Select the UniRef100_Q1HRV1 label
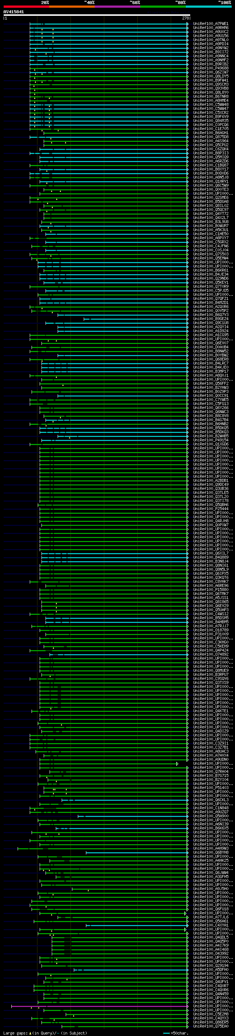This screenshot has width=235, height=1036. (x=210, y=182)
